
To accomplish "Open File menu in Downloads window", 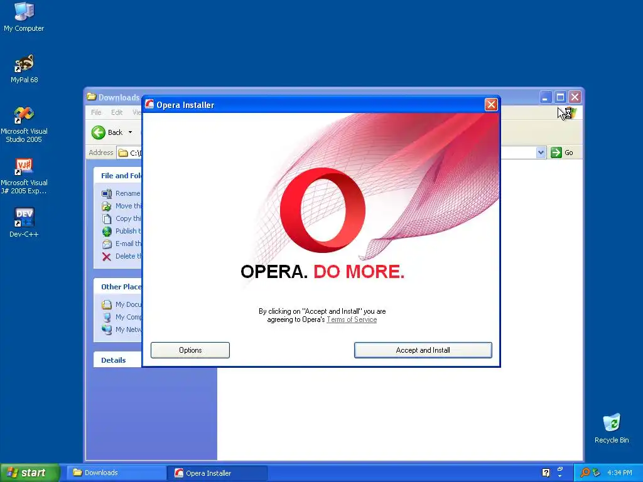I will pyautogui.click(x=96, y=112).
